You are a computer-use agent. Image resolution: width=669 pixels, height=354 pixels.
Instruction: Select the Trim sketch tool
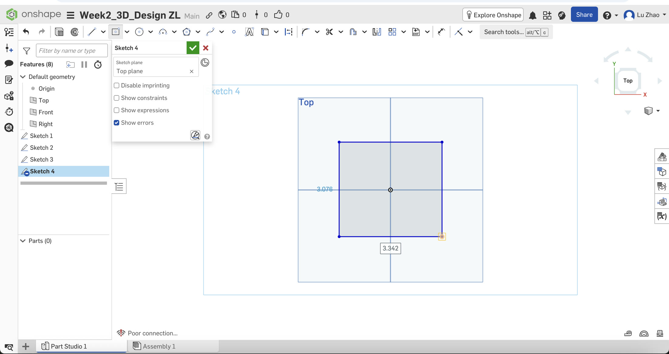[x=329, y=32]
